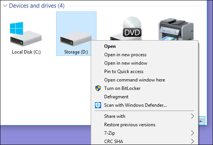Choose Open in new window
Image resolution: width=213 pixels, height=145 pixels.
point(145,63)
